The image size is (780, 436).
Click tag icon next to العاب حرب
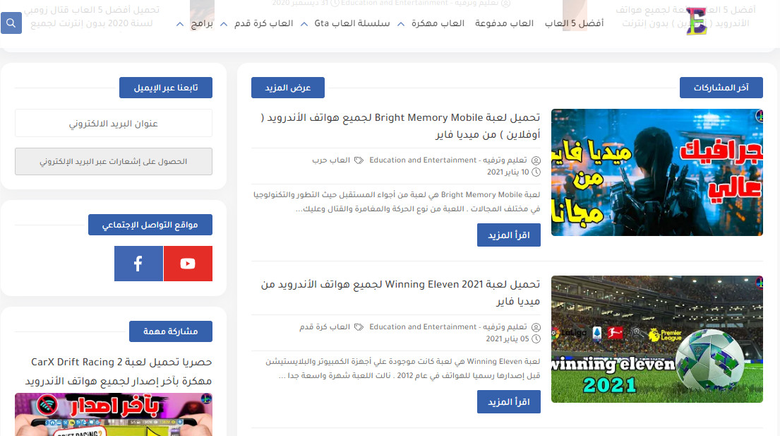tap(359, 160)
